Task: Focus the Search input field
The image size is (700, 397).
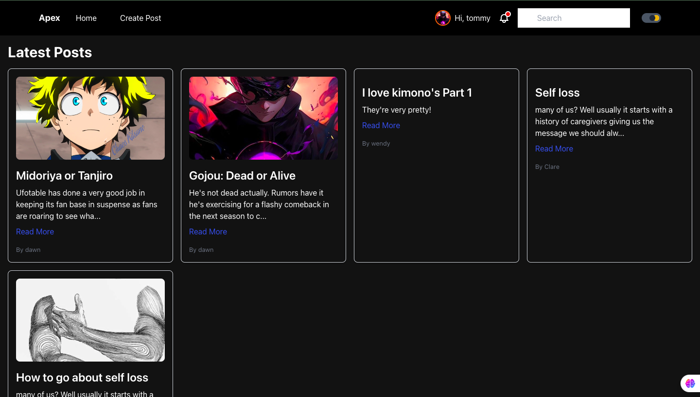Action: [x=574, y=18]
